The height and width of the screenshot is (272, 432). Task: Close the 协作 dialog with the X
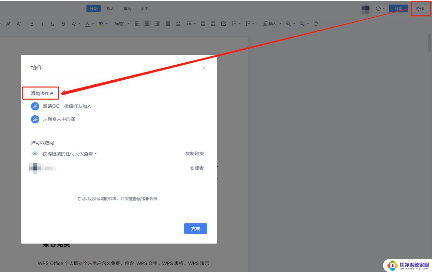click(204, 68)
